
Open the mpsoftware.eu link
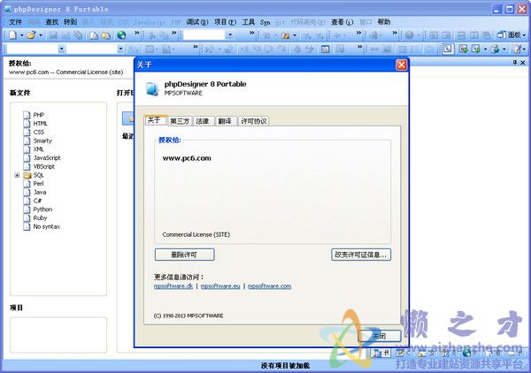[x=220, y=286]
